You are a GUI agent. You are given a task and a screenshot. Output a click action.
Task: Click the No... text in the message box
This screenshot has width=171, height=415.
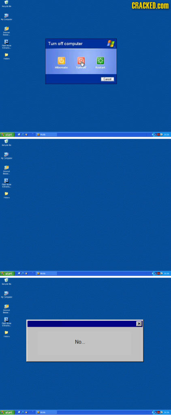(80, 342)
